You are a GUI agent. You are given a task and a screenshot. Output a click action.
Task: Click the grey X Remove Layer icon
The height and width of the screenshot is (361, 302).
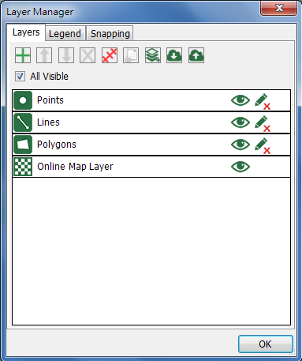(x=88, y=55)
